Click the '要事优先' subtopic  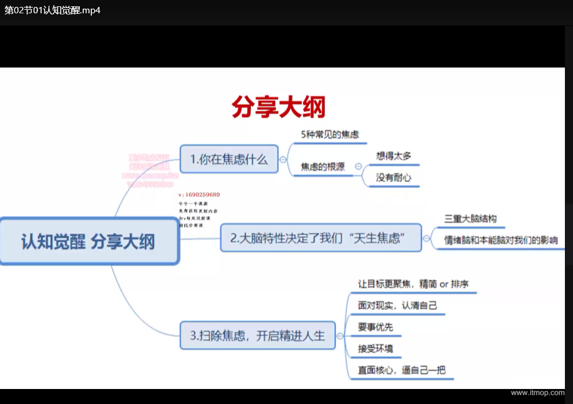375,327
